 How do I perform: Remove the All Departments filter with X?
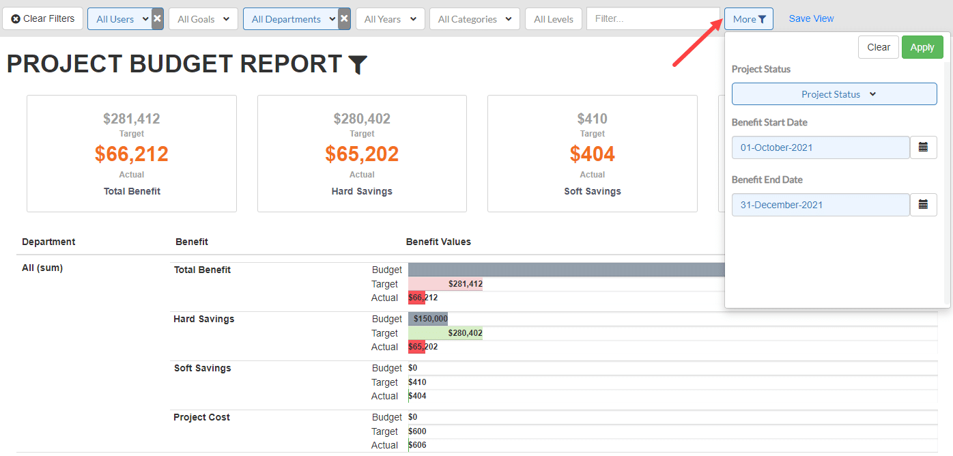[345, 19]
